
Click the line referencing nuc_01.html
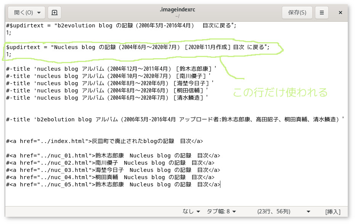[x=113, y=156]
